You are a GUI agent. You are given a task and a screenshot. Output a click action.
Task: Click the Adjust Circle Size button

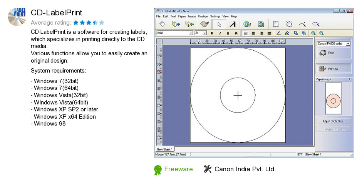334,121
